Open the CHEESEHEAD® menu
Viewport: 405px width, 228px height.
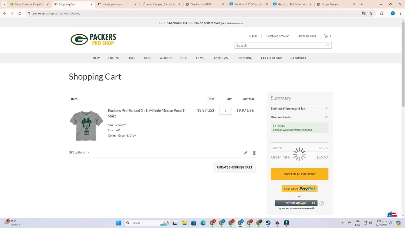pos(272,58)
